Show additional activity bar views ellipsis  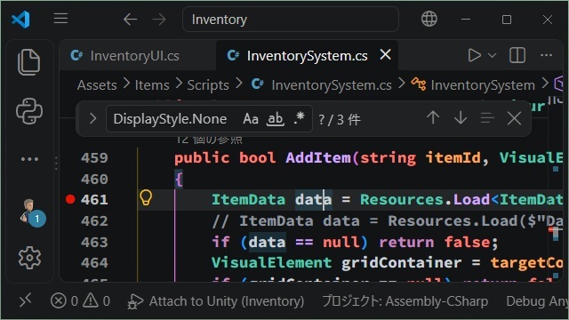[x=29, y=159]
